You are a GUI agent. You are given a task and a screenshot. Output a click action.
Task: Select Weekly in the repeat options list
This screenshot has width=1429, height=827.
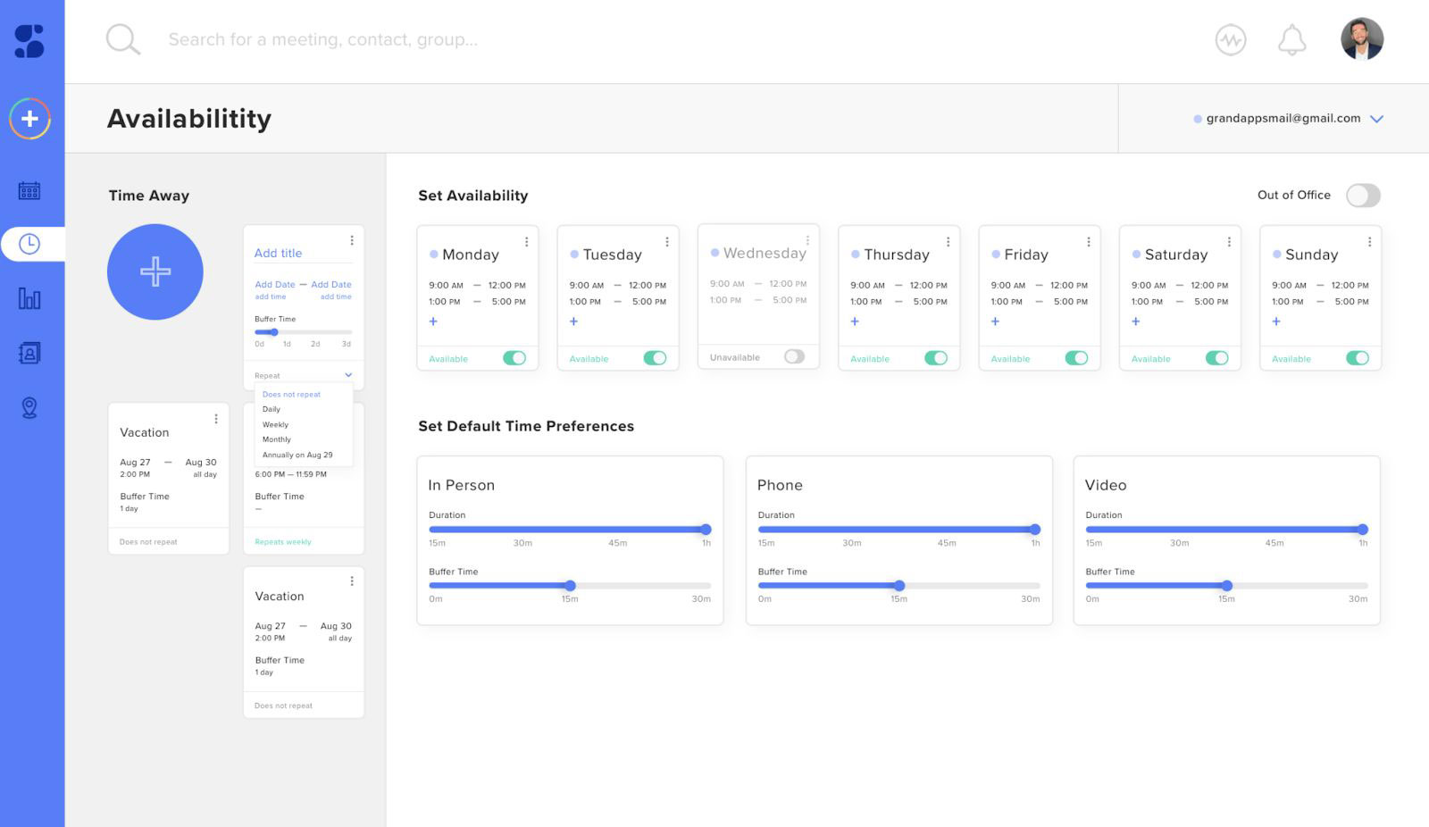[275, 424]
